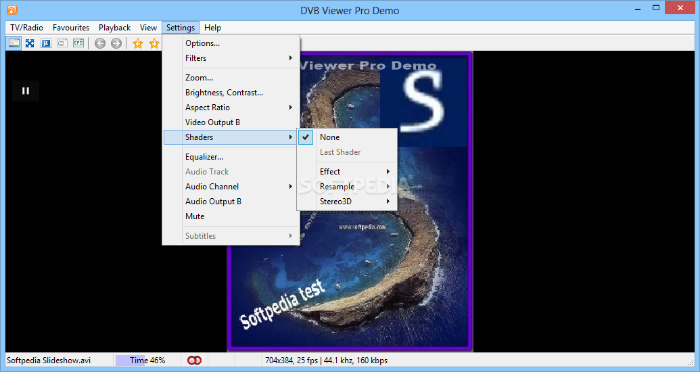The image size is (700, 372).
Task: Expand the Aspect Ratio submenu
Action: click(x=231, y=107)
